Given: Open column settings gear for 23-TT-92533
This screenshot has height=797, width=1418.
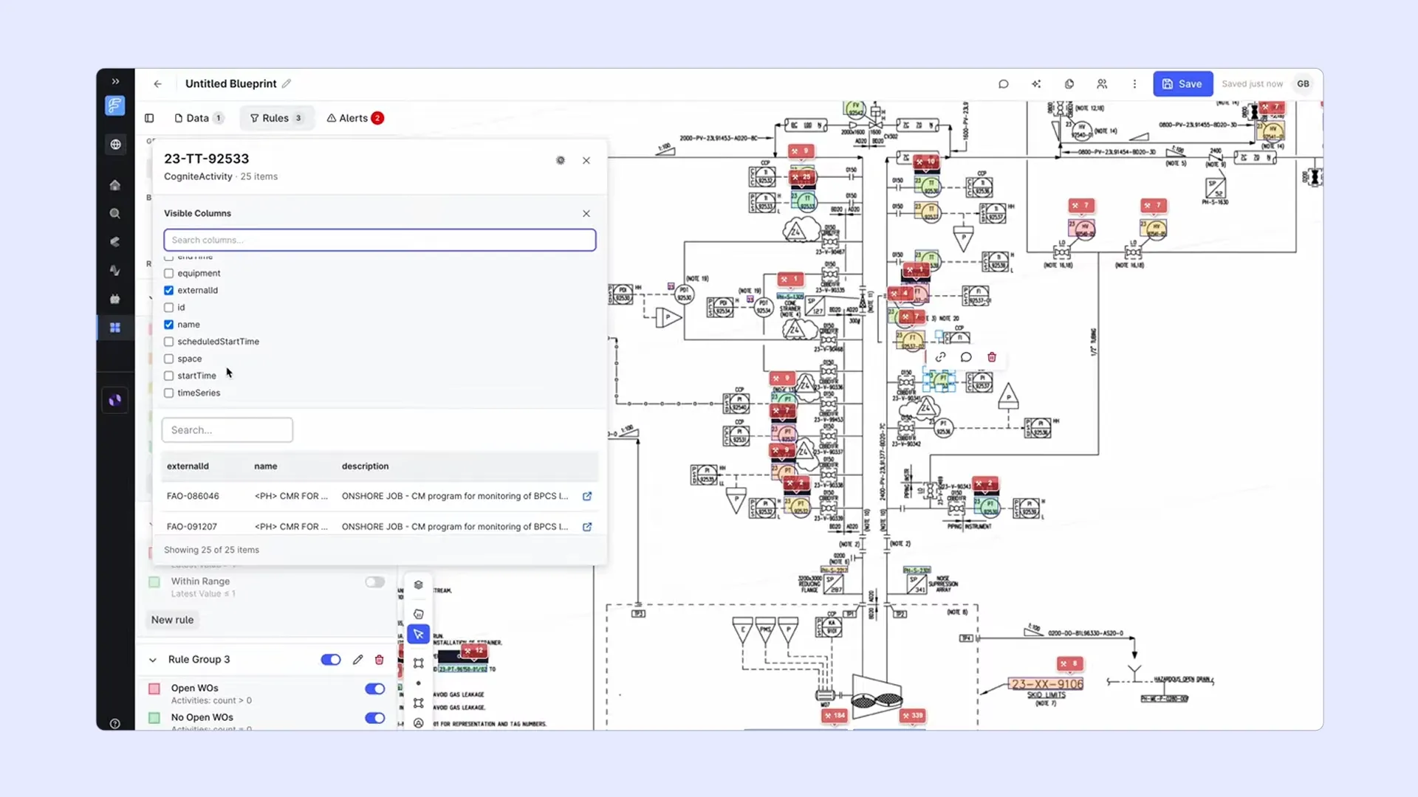Looking at the screenshot, I should (561, 160).
